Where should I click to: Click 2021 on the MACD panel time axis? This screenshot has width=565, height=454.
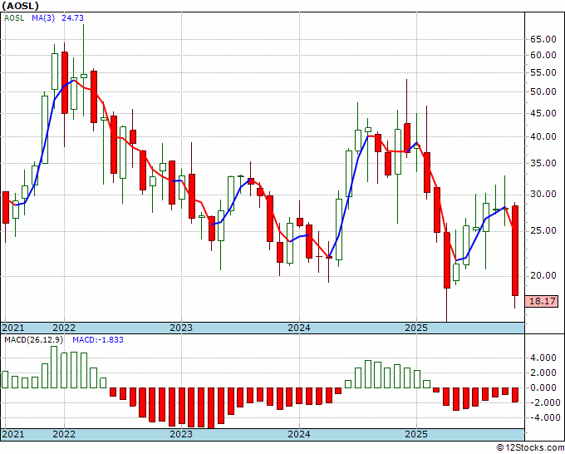pyautogui.click(x=13, y=434)
